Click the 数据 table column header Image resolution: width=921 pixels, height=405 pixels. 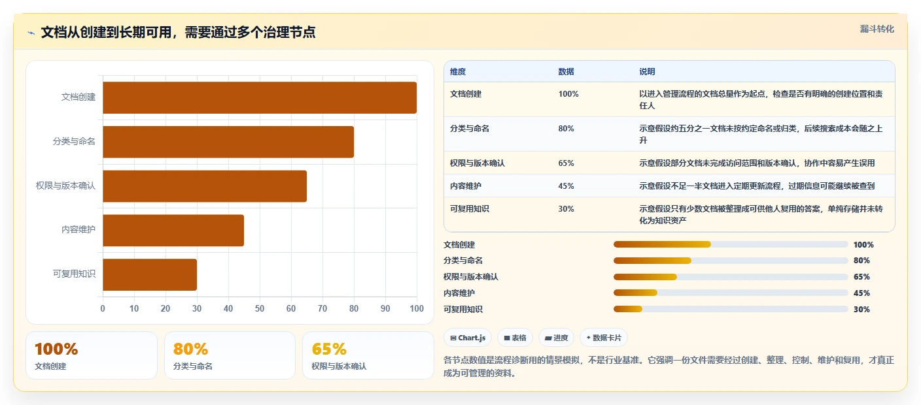(x=566, y=72)
